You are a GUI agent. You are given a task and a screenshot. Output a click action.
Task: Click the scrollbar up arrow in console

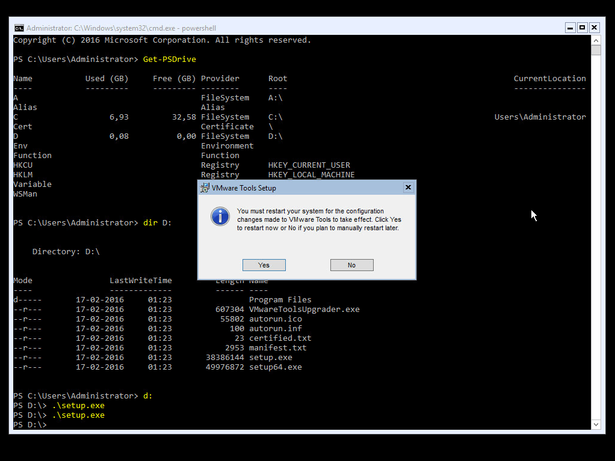coord(596,40)
